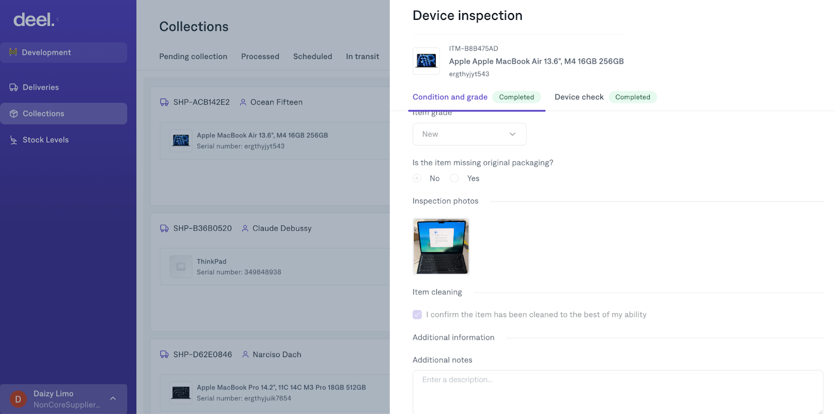Click the Collections box icon in sidebar
Viewport: 835px width, 414px height.
coord(14,114)
